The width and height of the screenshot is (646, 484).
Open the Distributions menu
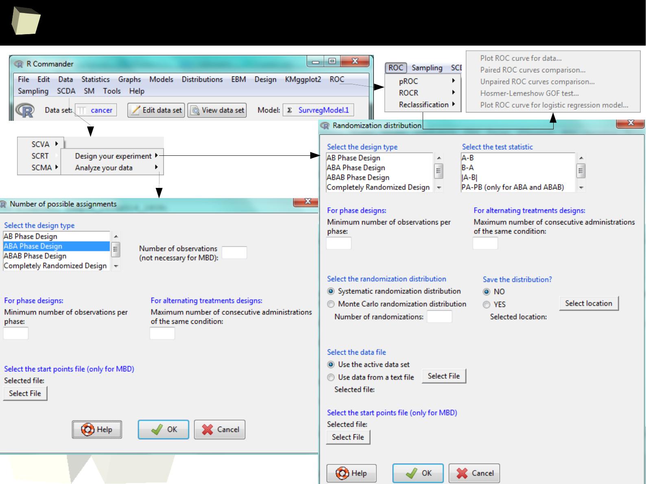coord(202,79)
